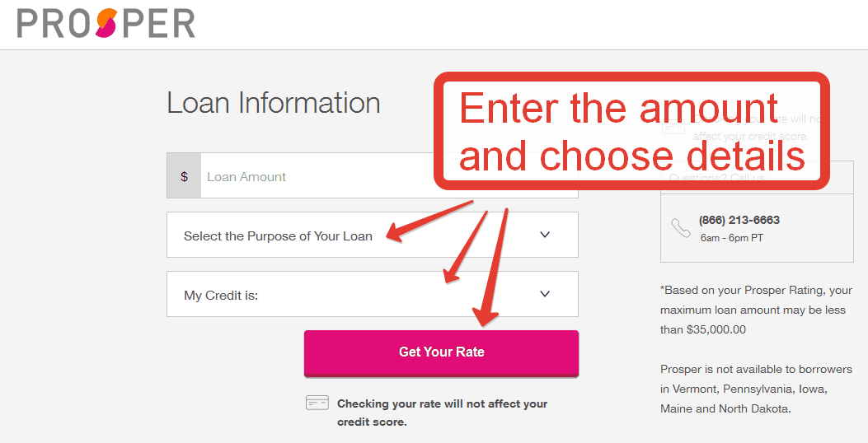Viewport: 868px width, 443px height.
Task: Click the (866) 213-6663 phone number
Action: (x=739, y=220)
